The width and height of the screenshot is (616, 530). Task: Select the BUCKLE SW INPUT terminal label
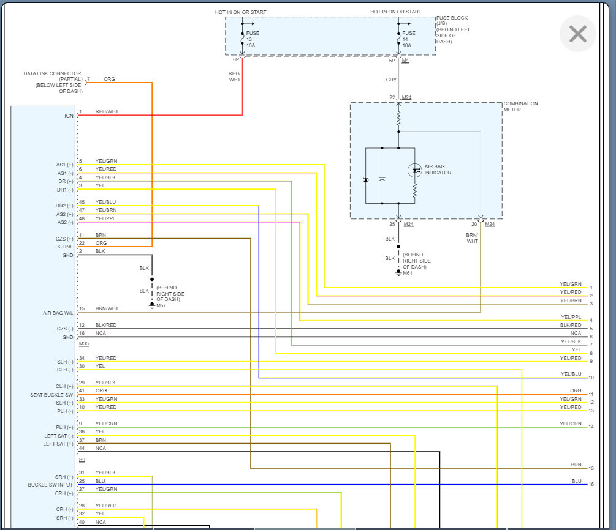coord(50,485)
